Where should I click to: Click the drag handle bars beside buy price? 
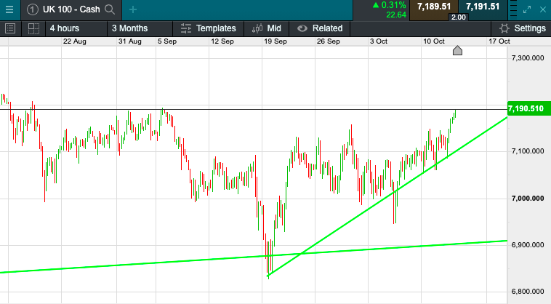pos(513,9)
